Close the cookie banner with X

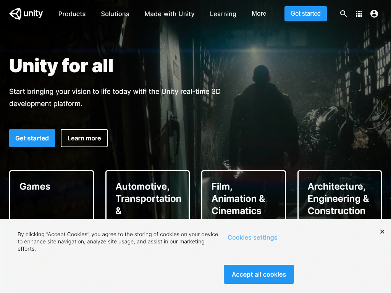pyautogui.click(x=382, y=232)
